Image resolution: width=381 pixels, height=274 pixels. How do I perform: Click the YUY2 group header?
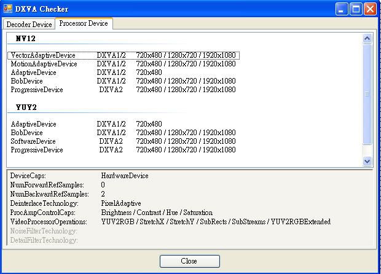coord(26,108)
